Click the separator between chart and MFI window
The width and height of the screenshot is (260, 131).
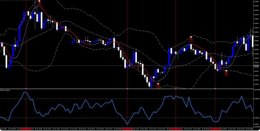point(126,89)
